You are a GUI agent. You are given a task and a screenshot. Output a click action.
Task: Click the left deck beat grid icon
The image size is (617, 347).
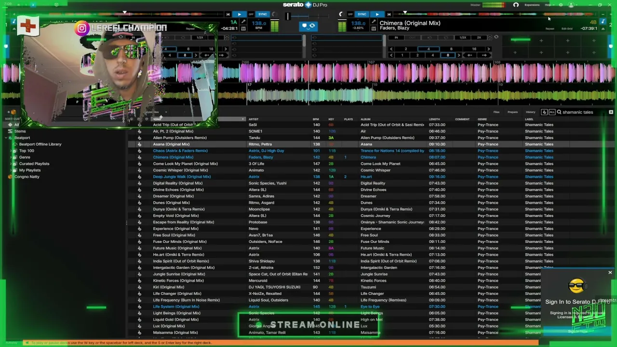[243, 29]
